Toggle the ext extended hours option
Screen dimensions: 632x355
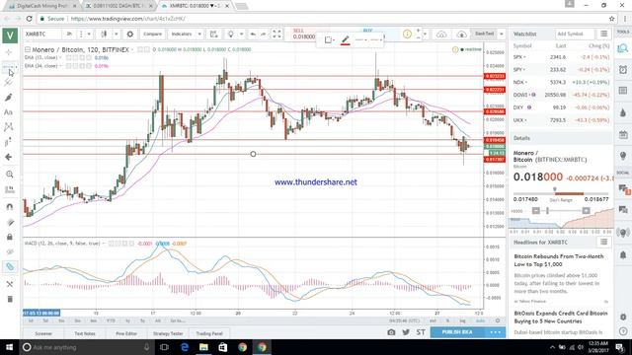[433, 320]
